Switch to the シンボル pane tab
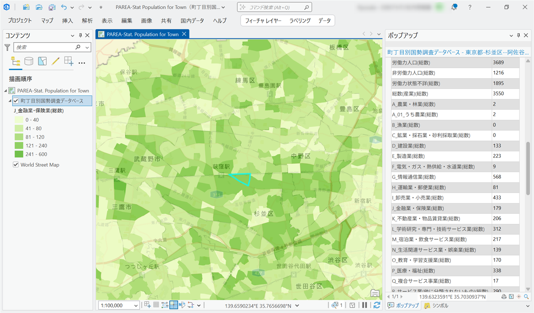Viewport: 534px width, 313px height. [x=436, y=305]
